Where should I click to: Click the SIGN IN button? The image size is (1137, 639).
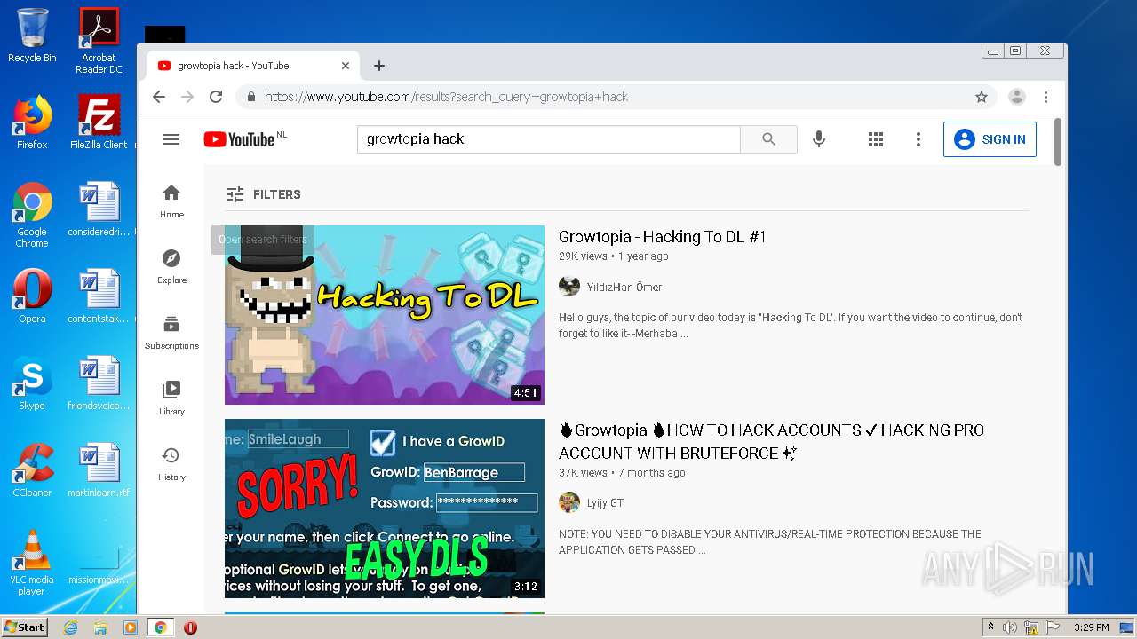[x=990, y=139]
